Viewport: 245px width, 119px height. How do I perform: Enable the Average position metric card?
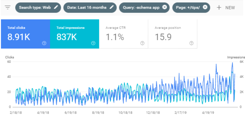[173, 34]
